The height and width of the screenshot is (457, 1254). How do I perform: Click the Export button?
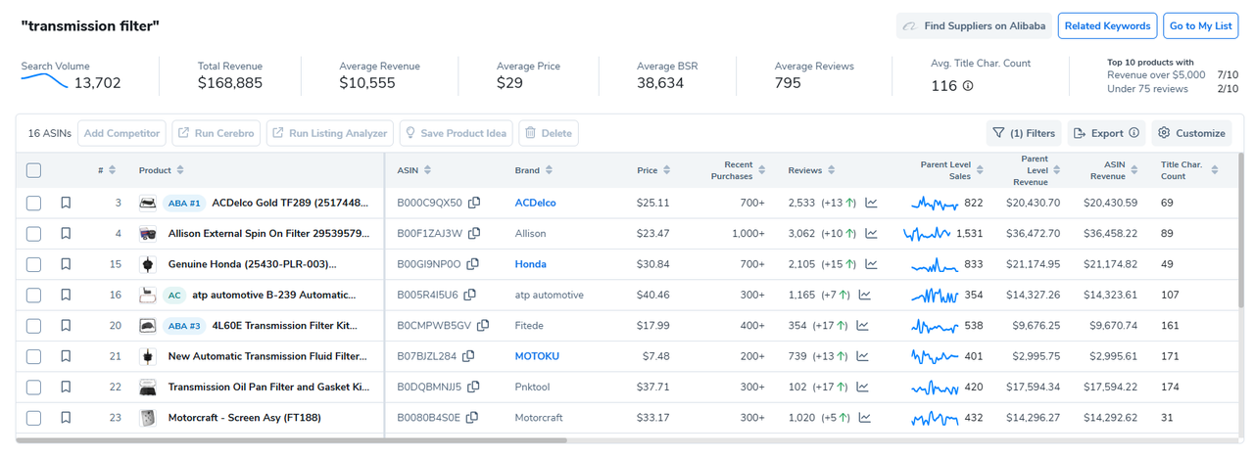(x=1106, y=133)
